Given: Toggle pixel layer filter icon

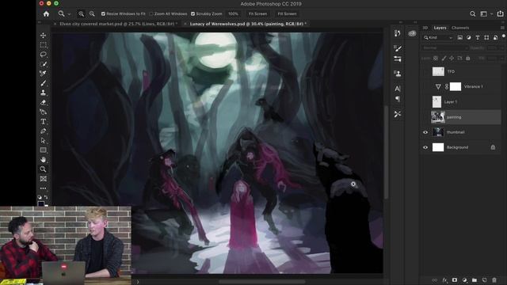Looking at the screenshot, I should tap(459, 38).
